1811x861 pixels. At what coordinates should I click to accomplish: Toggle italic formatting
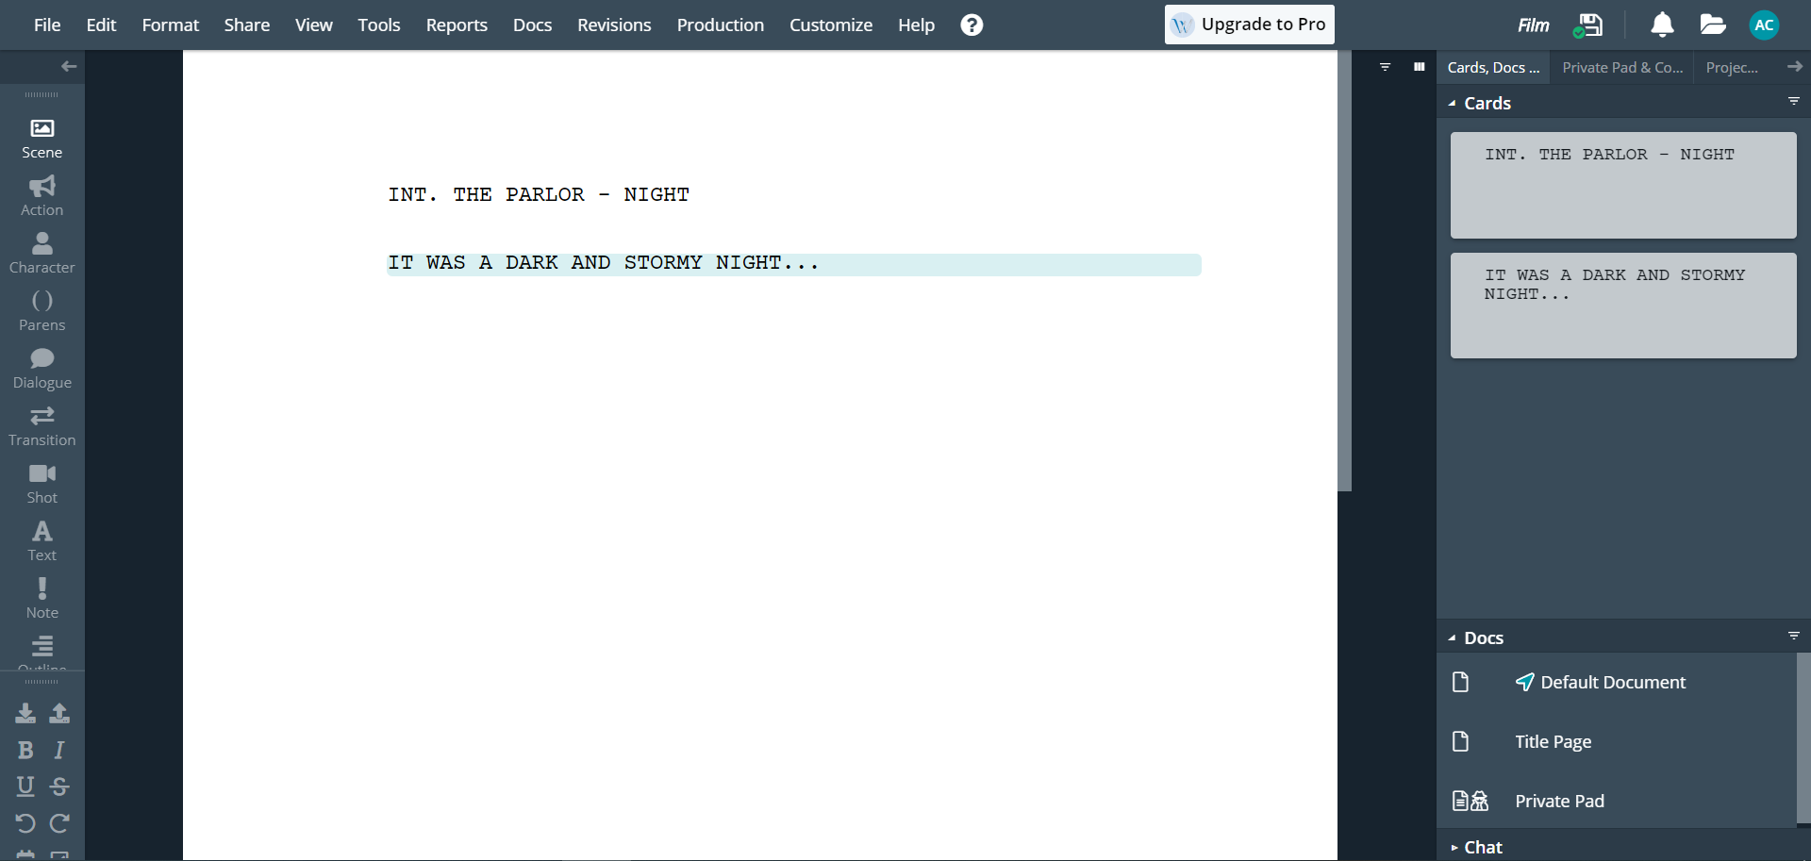click(58, 750)
